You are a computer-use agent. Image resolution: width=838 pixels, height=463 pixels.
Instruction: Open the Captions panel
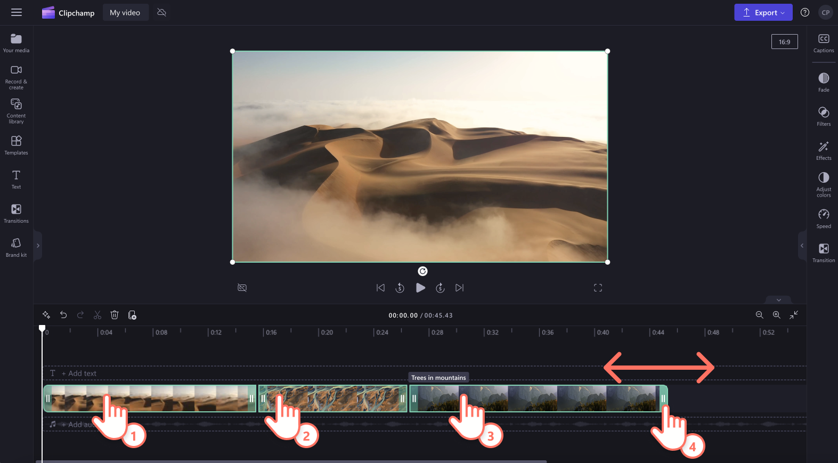[x=824, y=43]
